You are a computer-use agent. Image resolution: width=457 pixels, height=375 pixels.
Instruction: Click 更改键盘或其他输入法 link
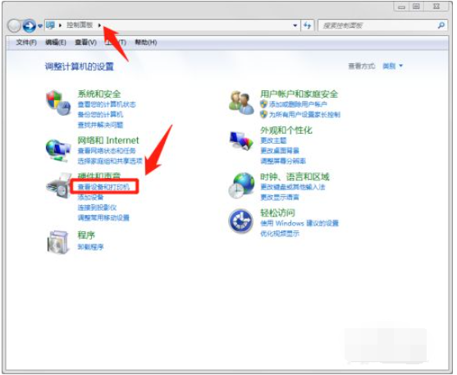pyautogui.click(x=293, y=186)
